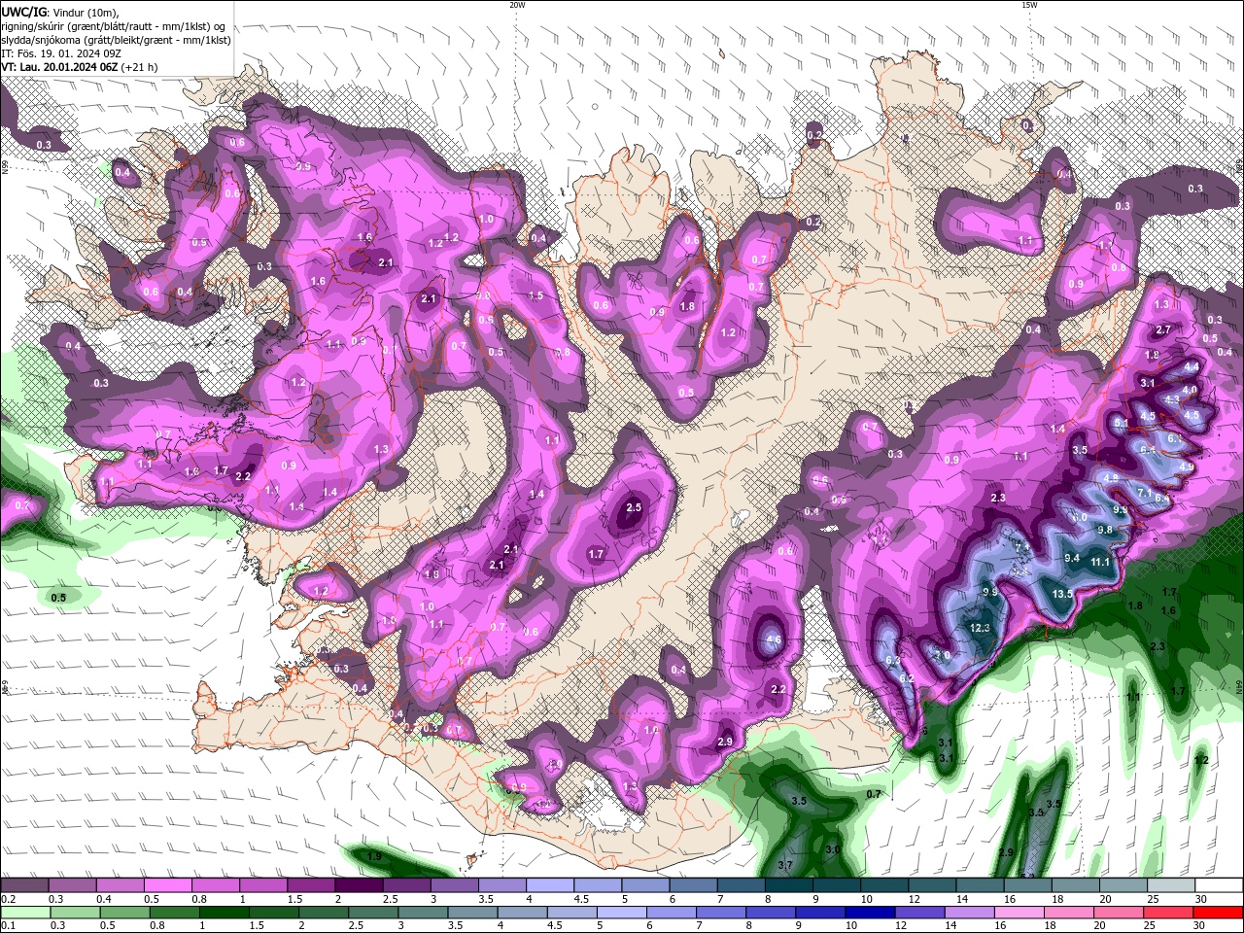Click the 13.5 snowfall value label
Screen dimensions: 1244x933
pos(1062,594)
